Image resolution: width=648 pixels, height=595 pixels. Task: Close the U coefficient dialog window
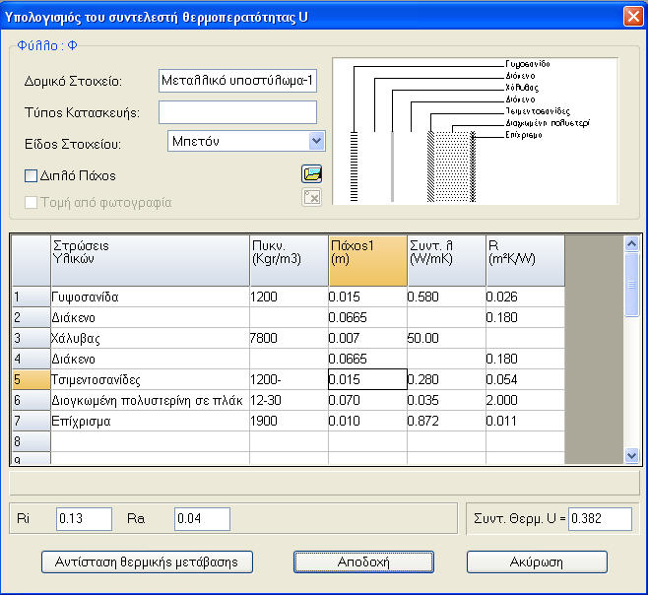[x=632, y=16]
